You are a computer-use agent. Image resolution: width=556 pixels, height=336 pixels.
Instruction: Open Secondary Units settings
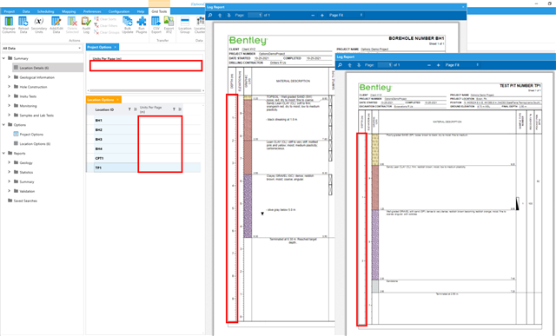pyautogui.click(x=38, y=25)
